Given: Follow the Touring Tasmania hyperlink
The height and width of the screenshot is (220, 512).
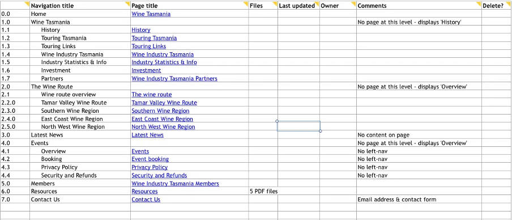Looking at the screenshot, I should 154,38.
